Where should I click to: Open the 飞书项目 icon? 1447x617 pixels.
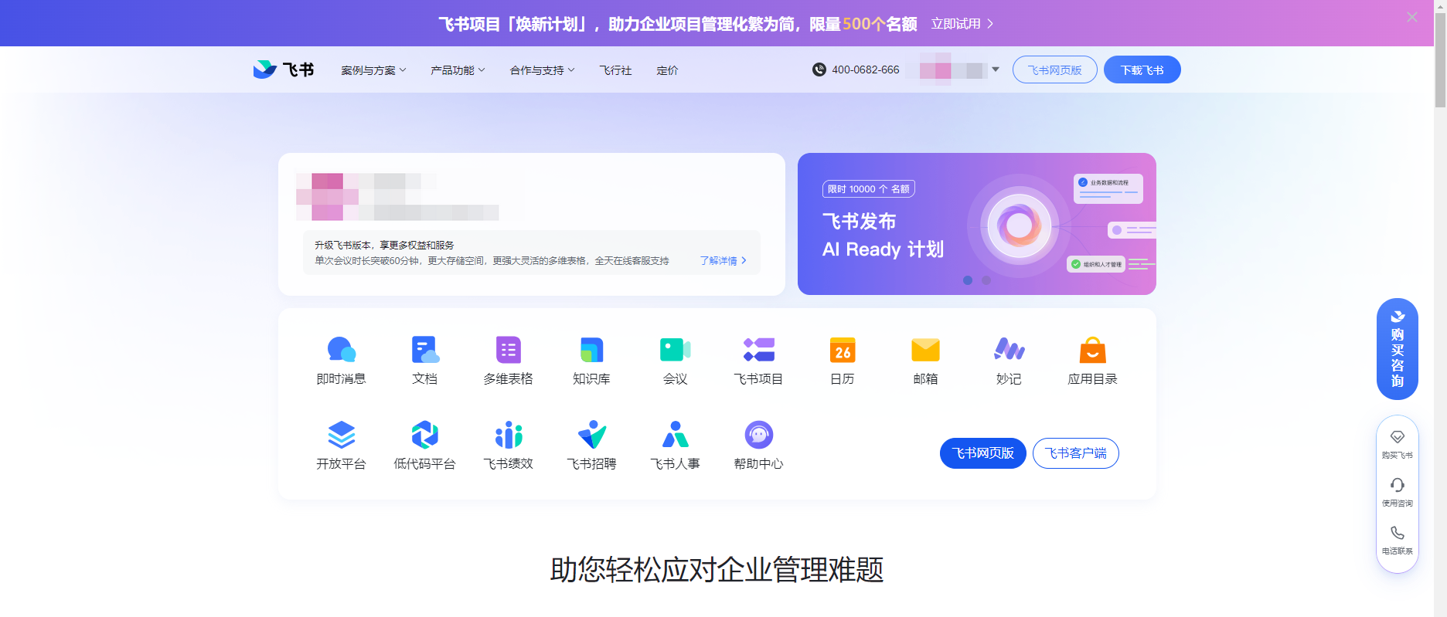[x=758, y=350]
